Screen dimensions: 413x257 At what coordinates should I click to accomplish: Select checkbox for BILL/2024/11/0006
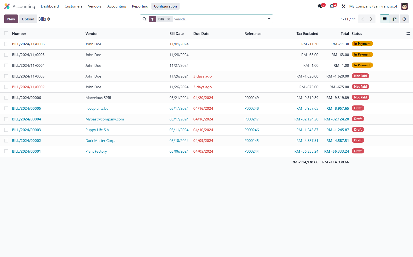tap(6, 44)
